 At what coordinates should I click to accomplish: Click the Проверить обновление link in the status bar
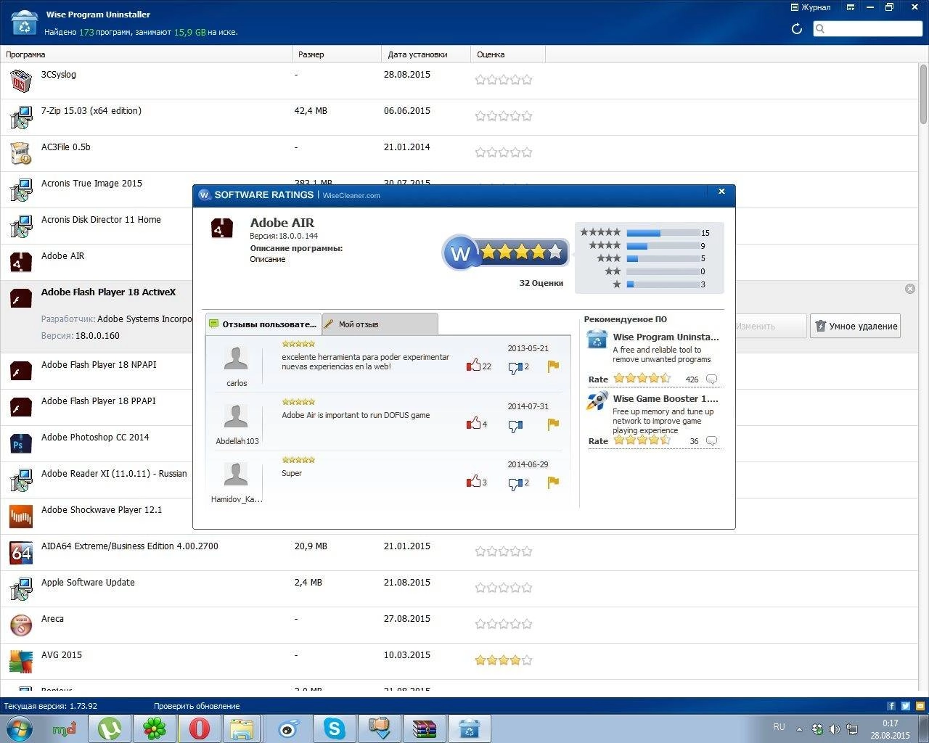click(197, 706)
